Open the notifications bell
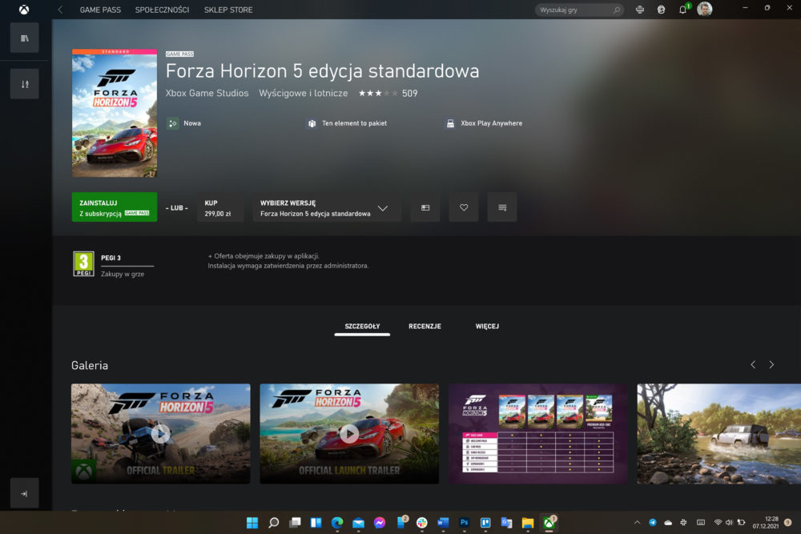Viewport: 801px width, 534px height. point(683,10)
